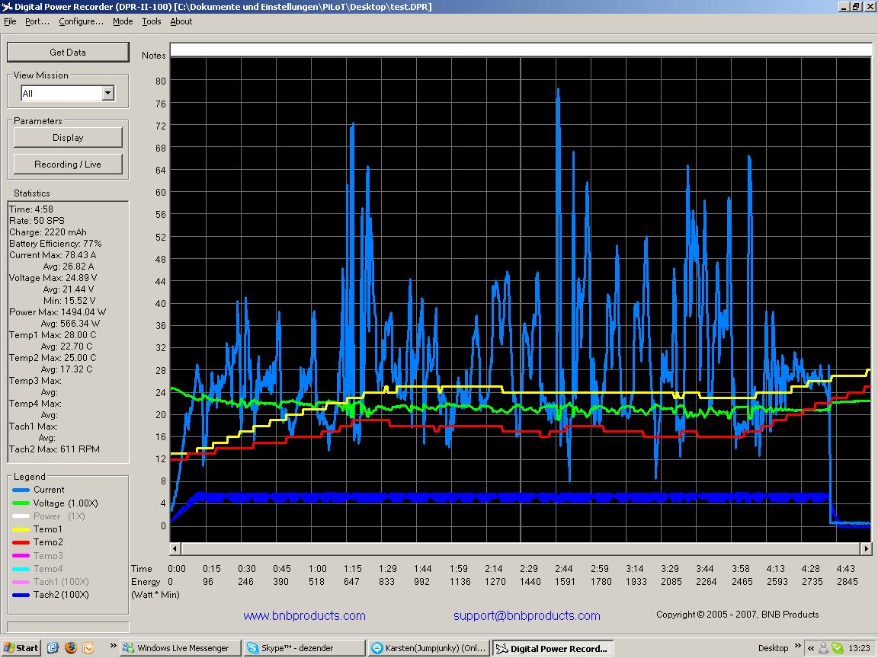The image size is (878, 658).
Task: Click the yellow Temp1 legend swatch
Action: pyautogui.click(x=21, y=529)
